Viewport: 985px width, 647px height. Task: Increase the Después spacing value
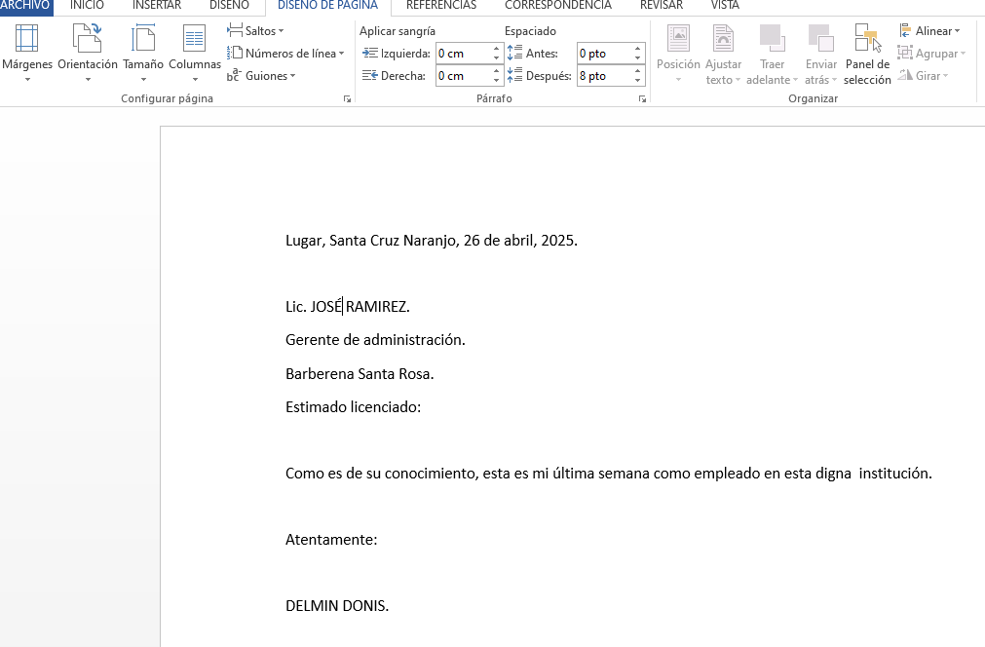point(637,71)
